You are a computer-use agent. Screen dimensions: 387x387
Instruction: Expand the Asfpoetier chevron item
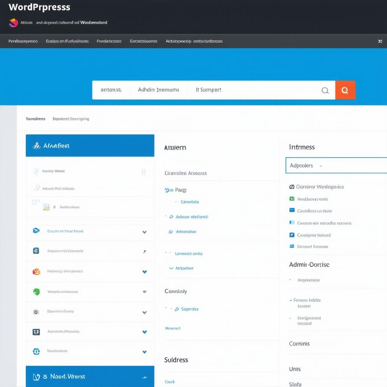[x=171, y=268]
